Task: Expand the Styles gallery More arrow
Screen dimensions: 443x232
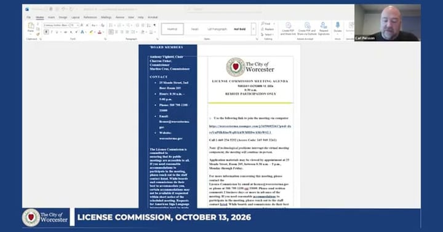Action: 253,29
